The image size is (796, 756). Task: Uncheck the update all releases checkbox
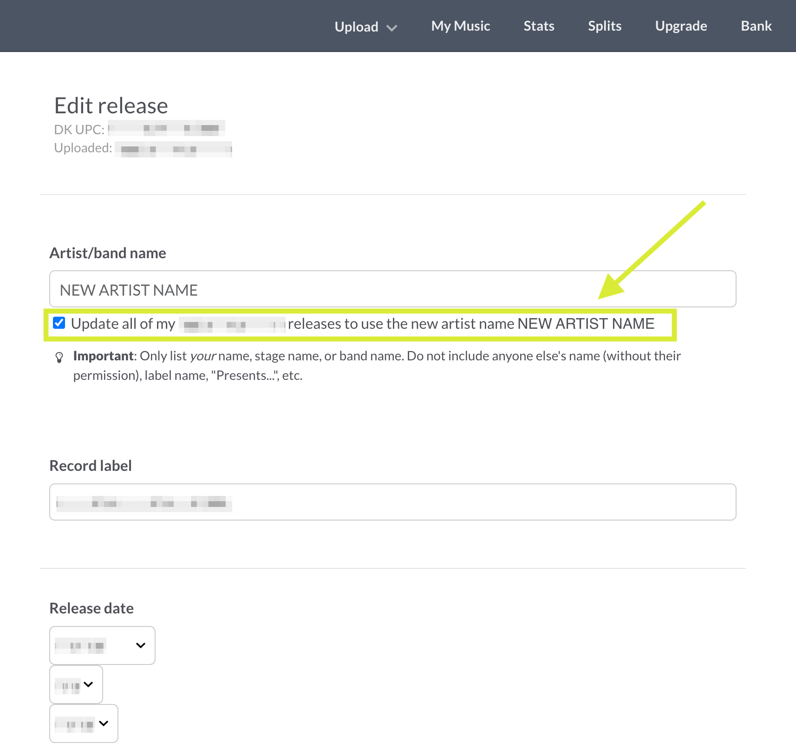59,323
